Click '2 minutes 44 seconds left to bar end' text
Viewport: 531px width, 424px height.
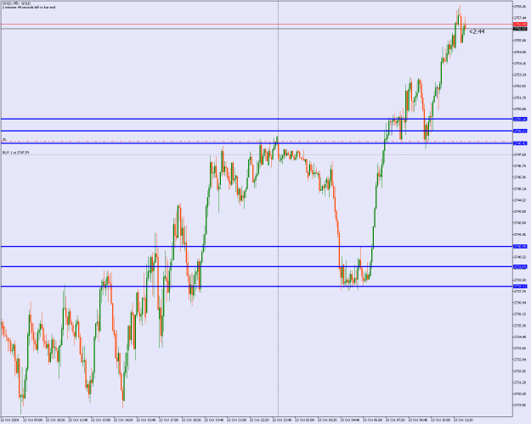tap(29, 7)
